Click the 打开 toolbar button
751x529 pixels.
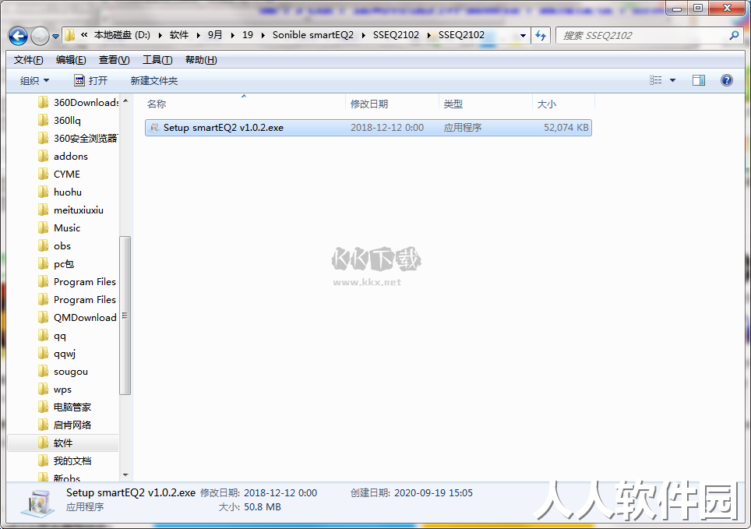tap(91, 80)
